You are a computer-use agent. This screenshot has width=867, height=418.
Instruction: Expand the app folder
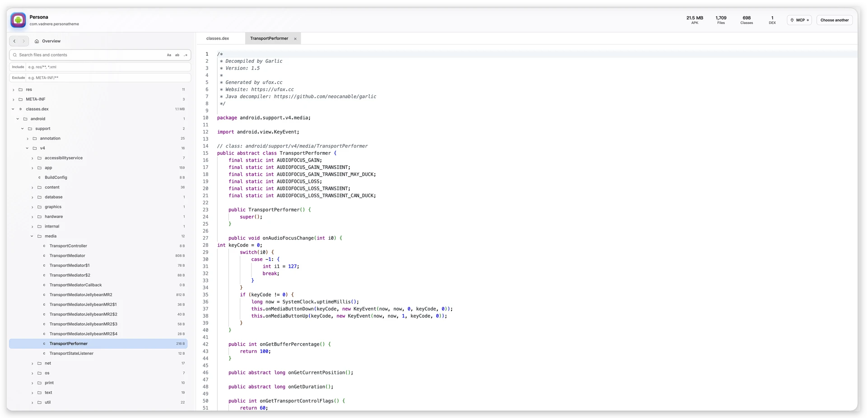pyautogui.click(x=32, y=168)
